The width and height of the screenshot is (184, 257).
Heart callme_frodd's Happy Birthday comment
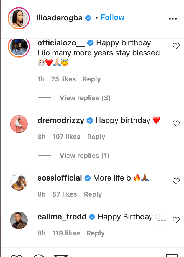coord(176,220)
